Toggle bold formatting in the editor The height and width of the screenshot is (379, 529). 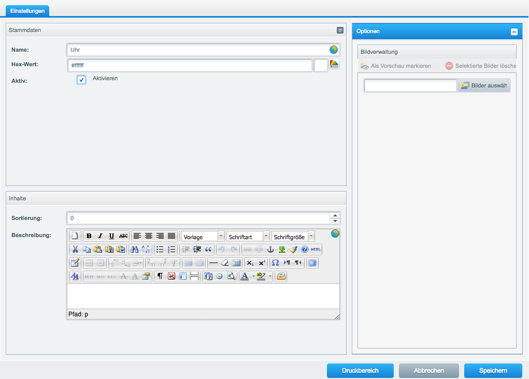pos(89,236)
